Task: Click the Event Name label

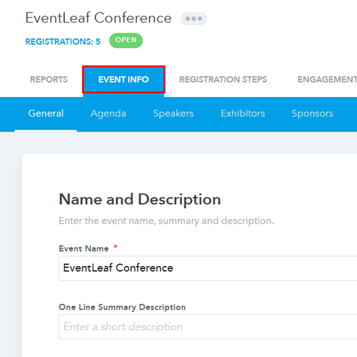Action: click(84, 249)
